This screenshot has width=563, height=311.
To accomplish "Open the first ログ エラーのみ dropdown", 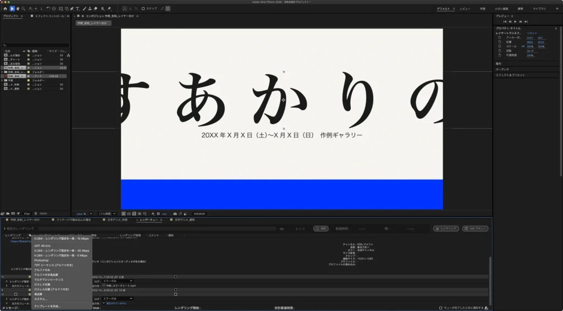I will tap(118, 281).
